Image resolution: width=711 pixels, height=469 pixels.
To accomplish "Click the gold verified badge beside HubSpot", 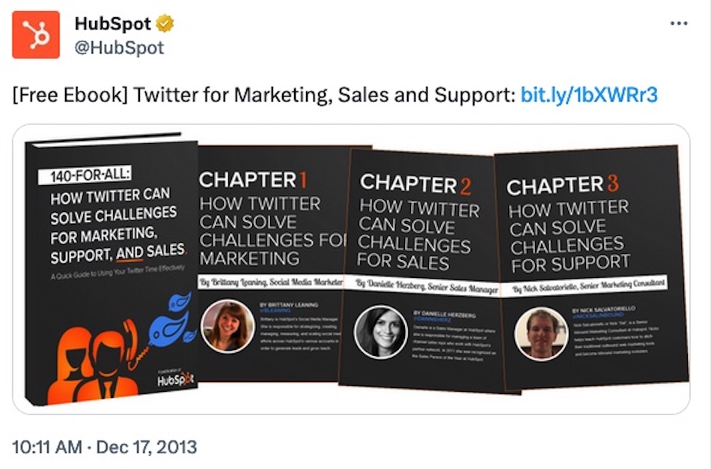I will coord(163,23).
